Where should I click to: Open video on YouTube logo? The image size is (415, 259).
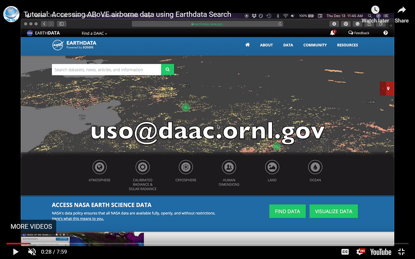(380, 252)
